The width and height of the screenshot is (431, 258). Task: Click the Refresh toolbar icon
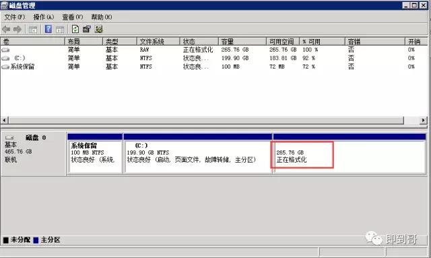(75, 29)
